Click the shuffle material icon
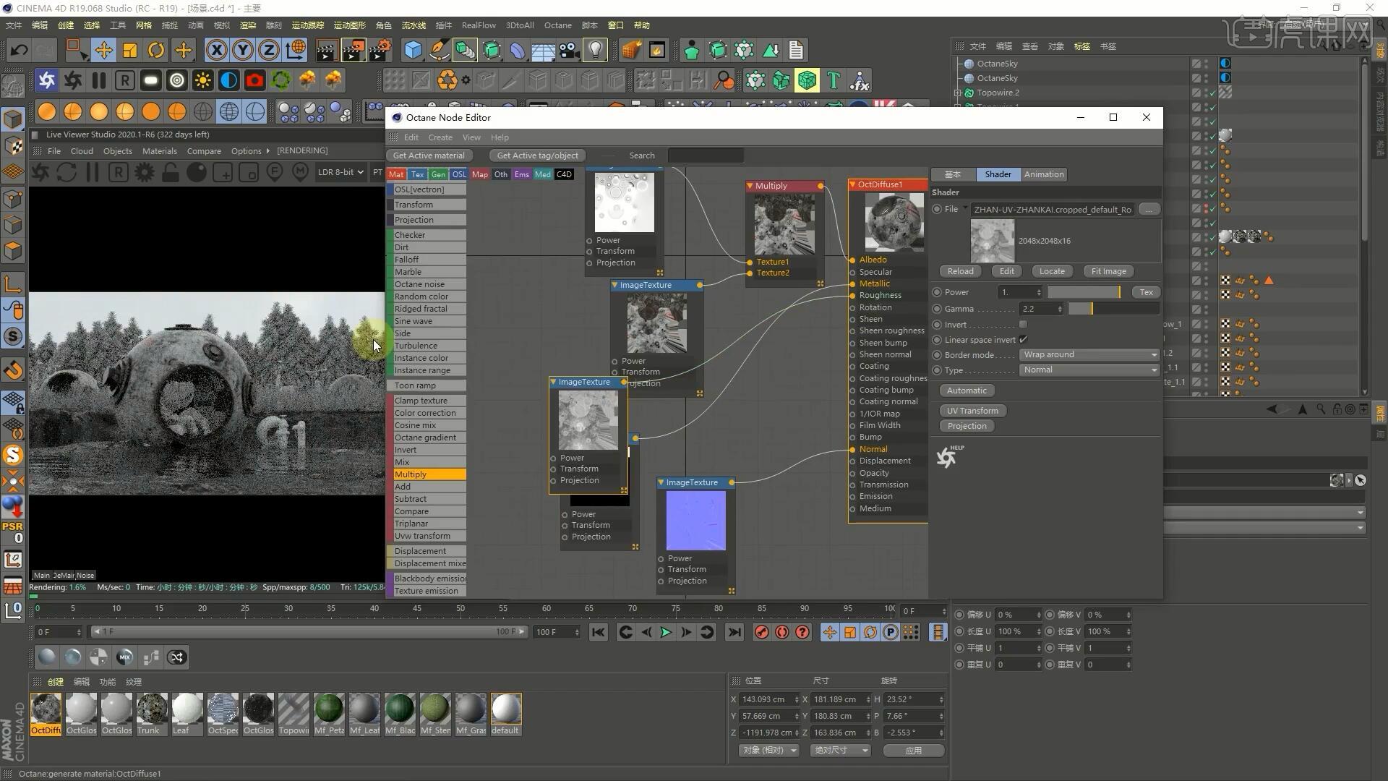Screen dimensions: 1388x781 [177, 657]
